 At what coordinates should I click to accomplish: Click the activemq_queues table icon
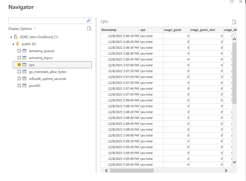click(x=25, y=51)
